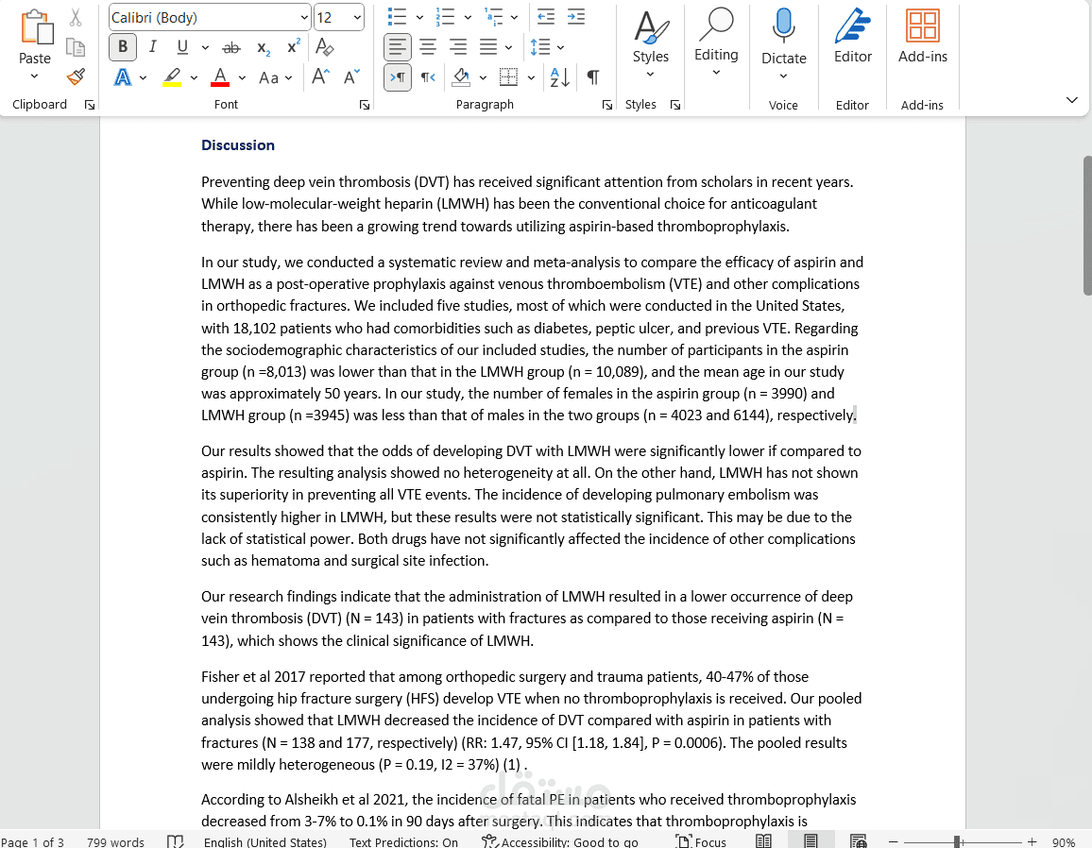Apply red font color
The width and height of the screenshot is (1092, 848).
[220, 77]
